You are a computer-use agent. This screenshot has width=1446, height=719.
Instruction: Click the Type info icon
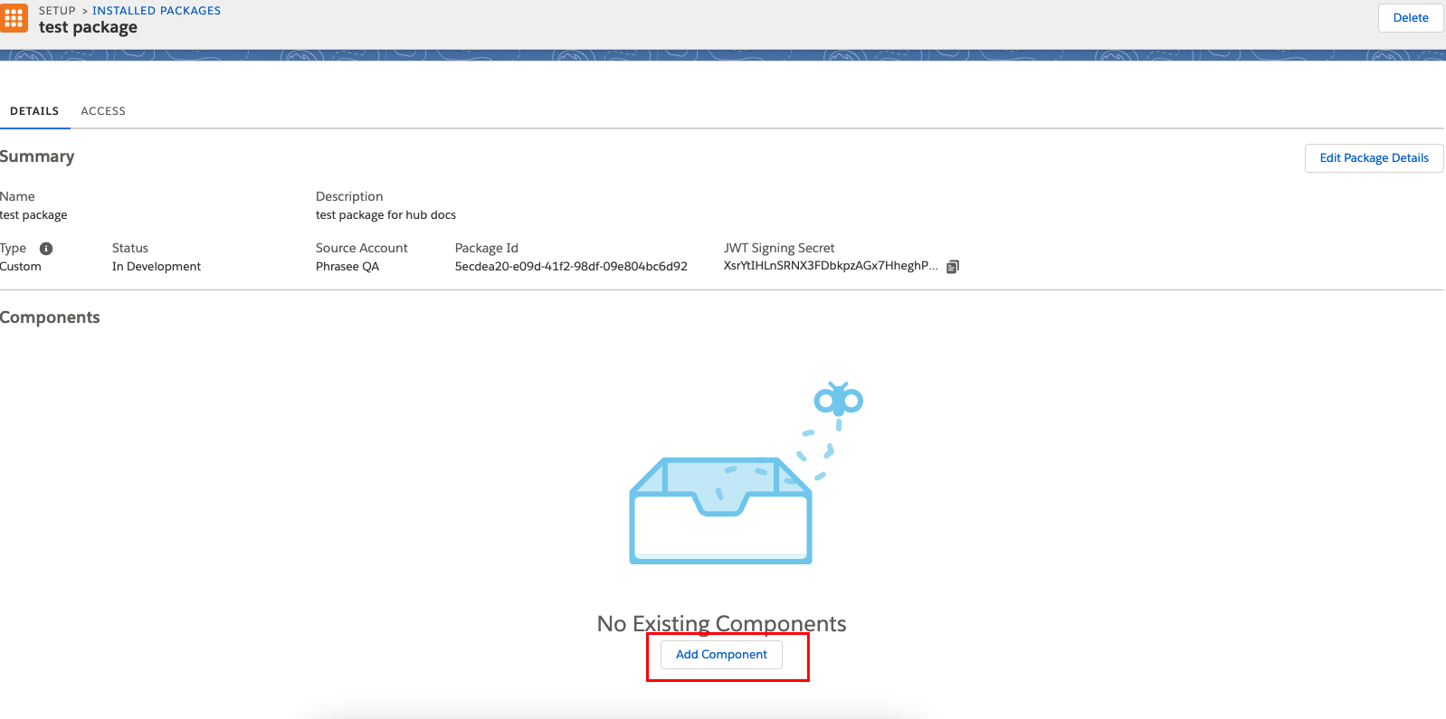pos(46,249)
